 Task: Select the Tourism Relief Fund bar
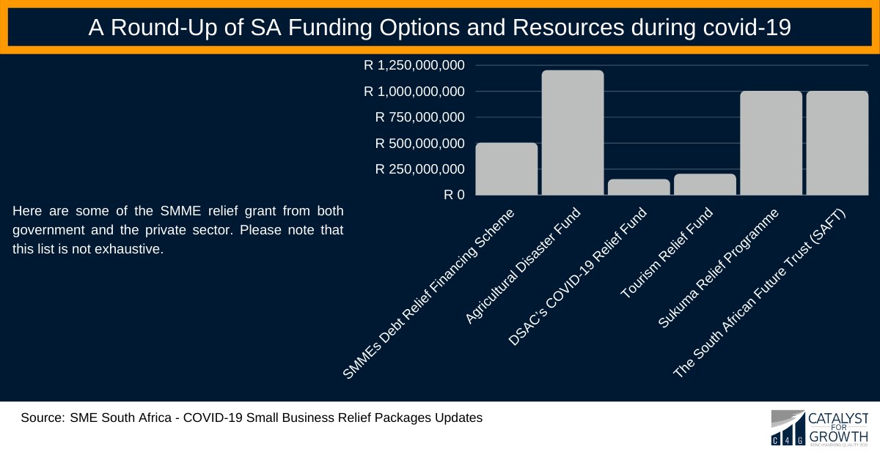(x=704, y=185)
